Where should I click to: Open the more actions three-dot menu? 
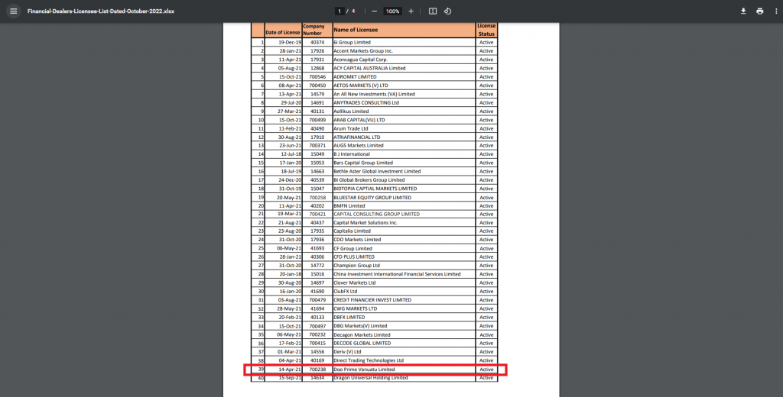click(776, 11)
